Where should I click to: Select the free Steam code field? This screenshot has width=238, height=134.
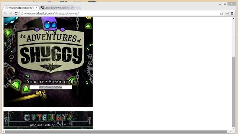coord(51,87)
